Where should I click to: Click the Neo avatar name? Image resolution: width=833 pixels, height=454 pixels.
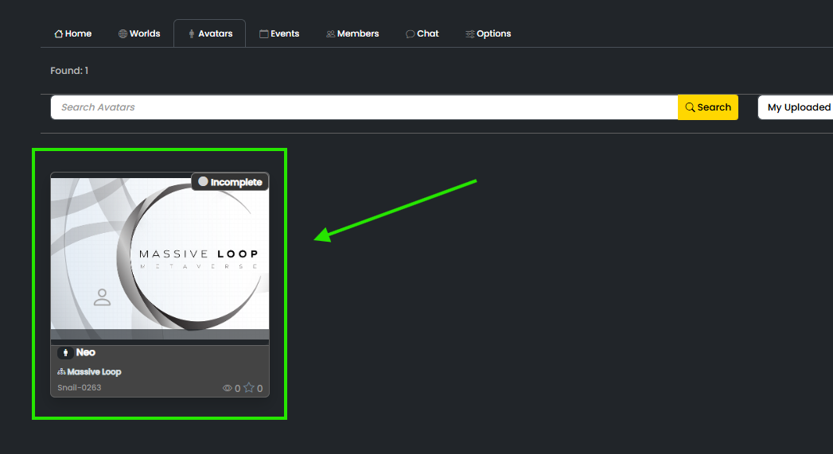86,352
